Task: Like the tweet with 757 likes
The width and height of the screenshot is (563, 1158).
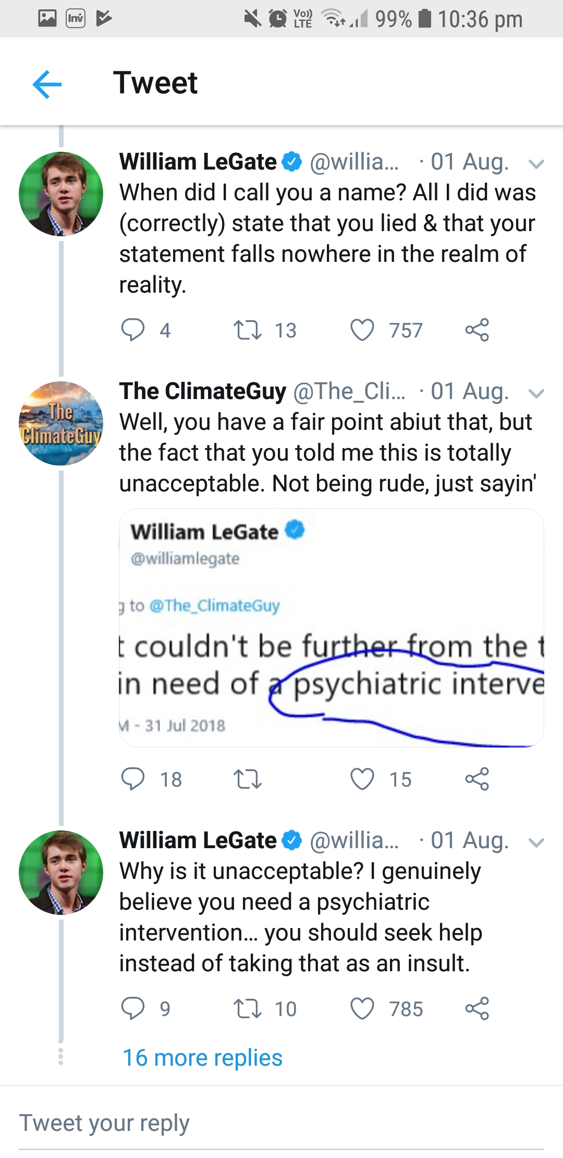Action: [362, 330]
